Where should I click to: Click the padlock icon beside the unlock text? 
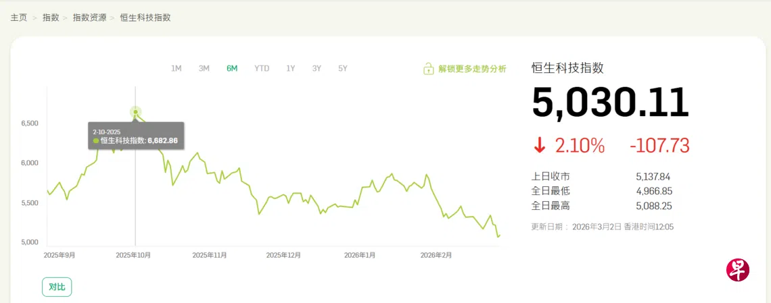coord(428,69)
